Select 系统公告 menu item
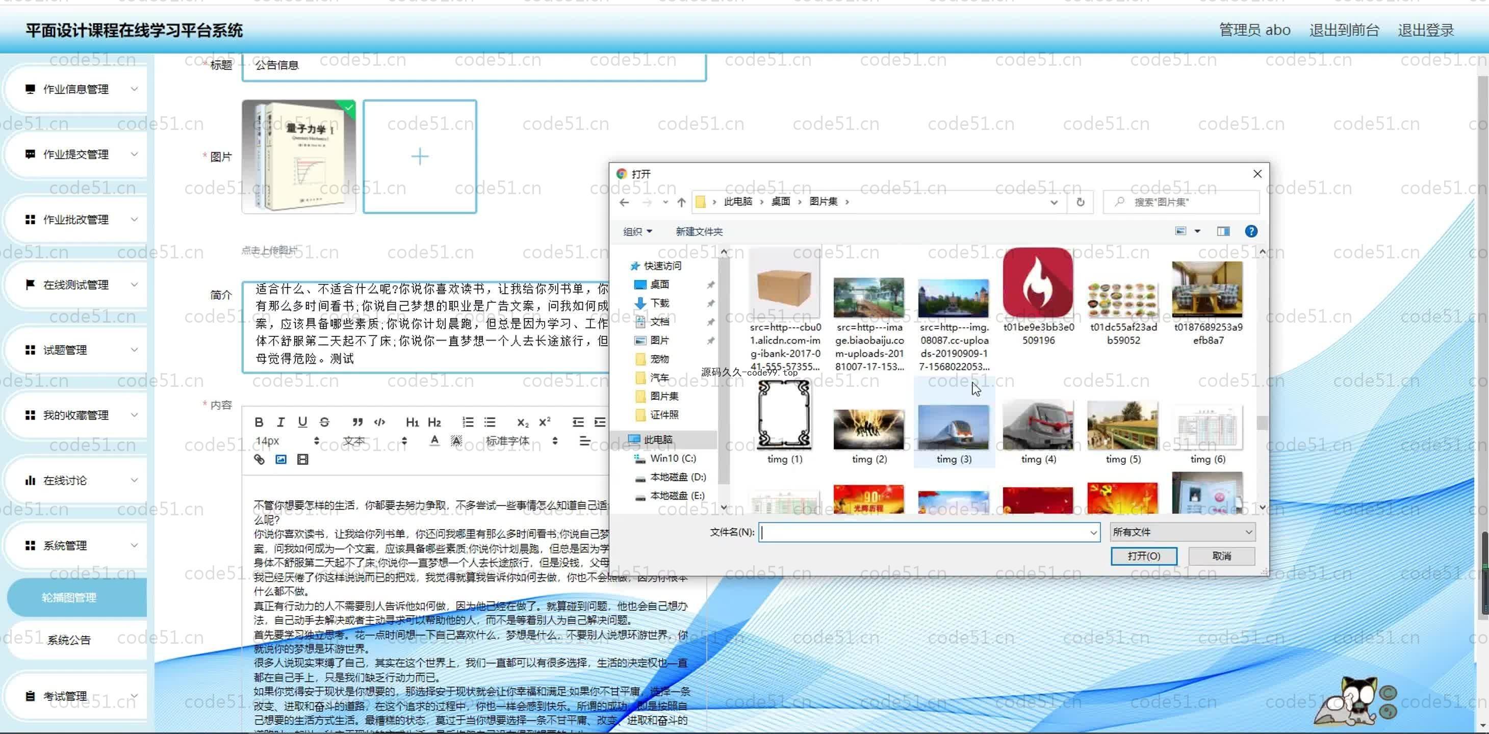This screenshot has height=734, width=1489. pyautogui.click(x=77, y=640)
